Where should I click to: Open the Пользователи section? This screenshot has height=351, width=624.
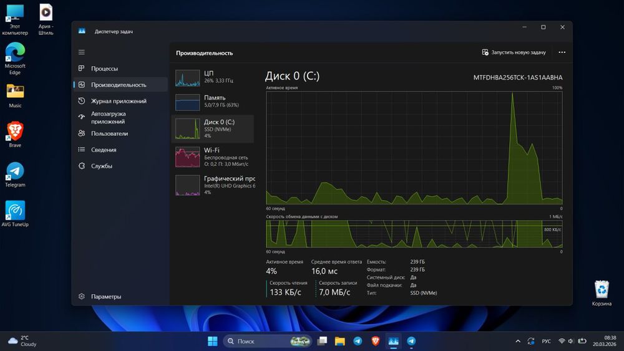(120, 133)
